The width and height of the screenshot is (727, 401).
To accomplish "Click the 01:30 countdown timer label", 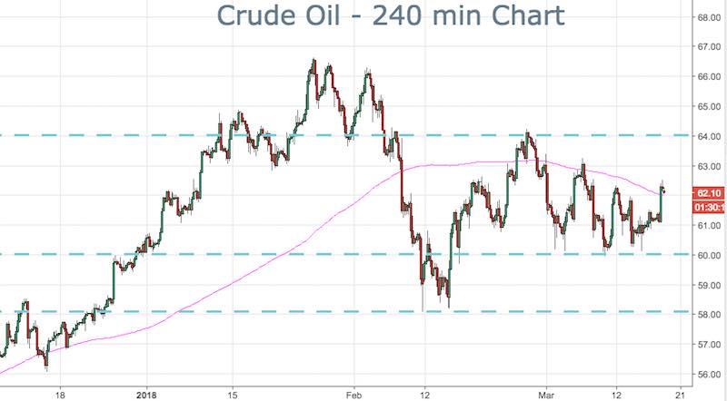I will point(706,207).
